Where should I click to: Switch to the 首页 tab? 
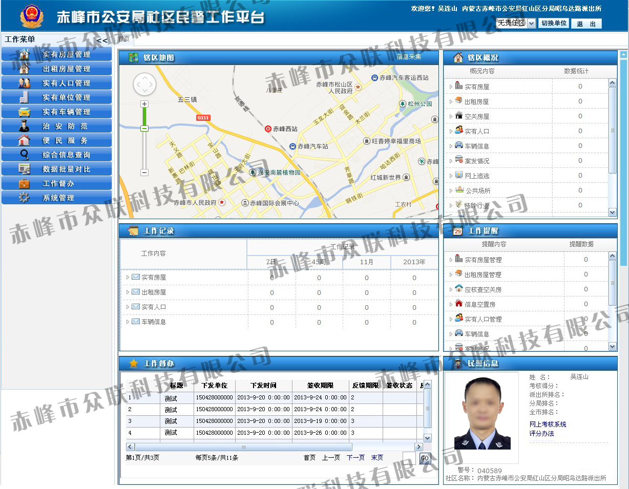pos(123,39)
